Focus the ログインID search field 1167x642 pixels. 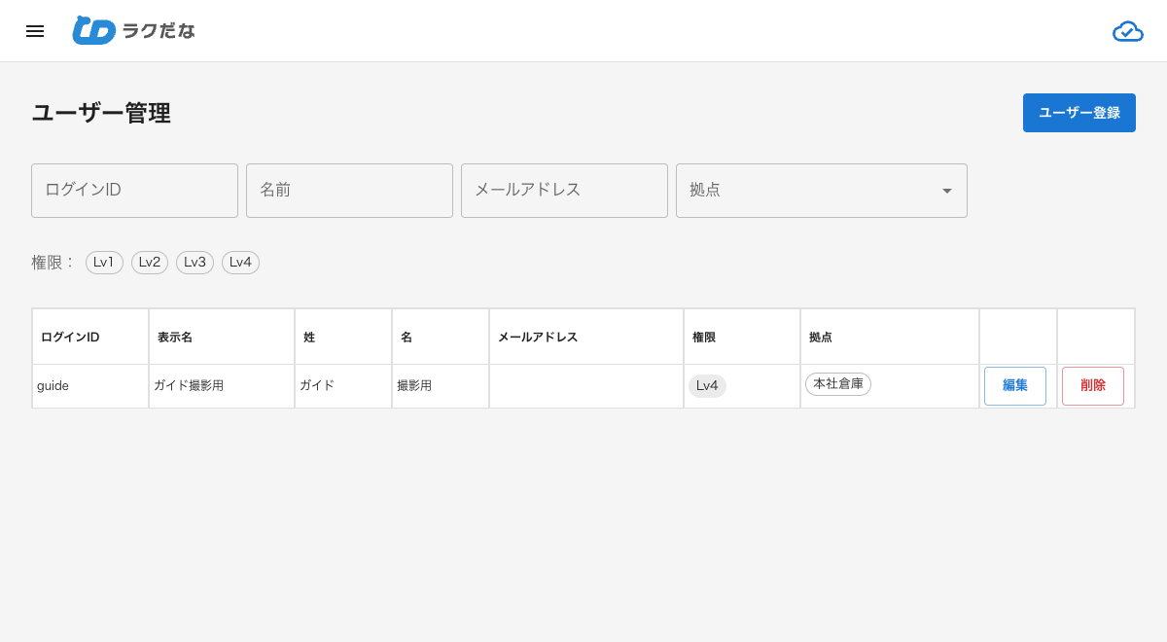pos(134,191)
